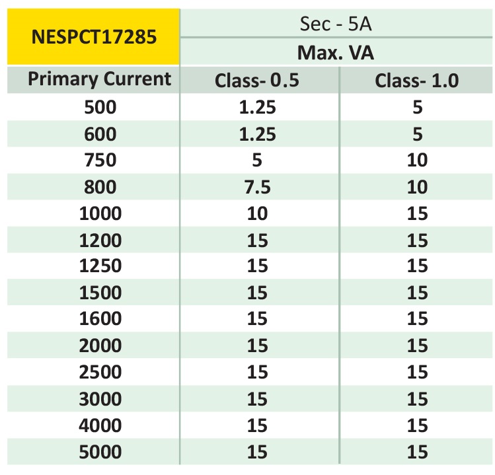Select the 2000 primary current cell
Viewport: 495px width, 475px height.
click(100, 346)
